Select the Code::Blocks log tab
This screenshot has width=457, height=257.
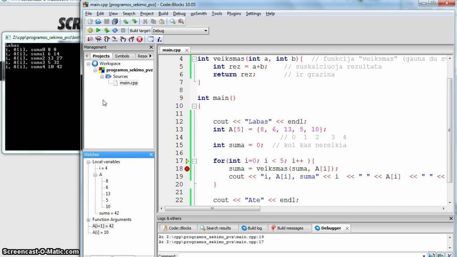coord(177,228)
